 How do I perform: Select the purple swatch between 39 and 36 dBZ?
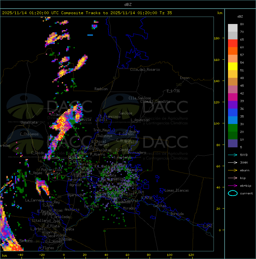coord(233,105)
